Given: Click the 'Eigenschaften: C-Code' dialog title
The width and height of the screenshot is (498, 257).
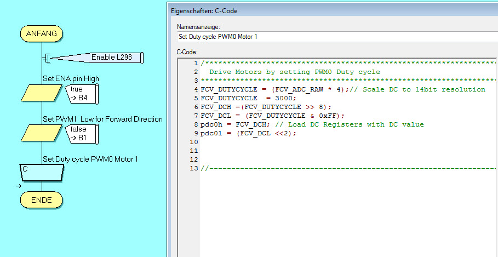Looking at the screenshot, I should click(204, 11).
